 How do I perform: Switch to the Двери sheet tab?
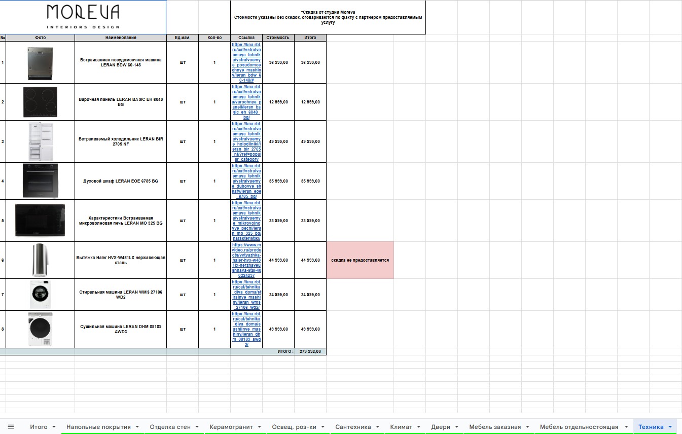[441, 427]
